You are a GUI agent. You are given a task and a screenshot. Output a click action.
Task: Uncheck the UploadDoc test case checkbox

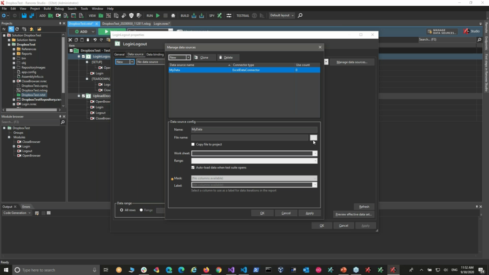tap(83, 95)
